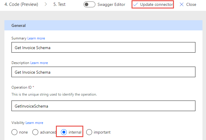
Task: Toggle the Swagger Editor switch
Action: [x=89, y=4]
